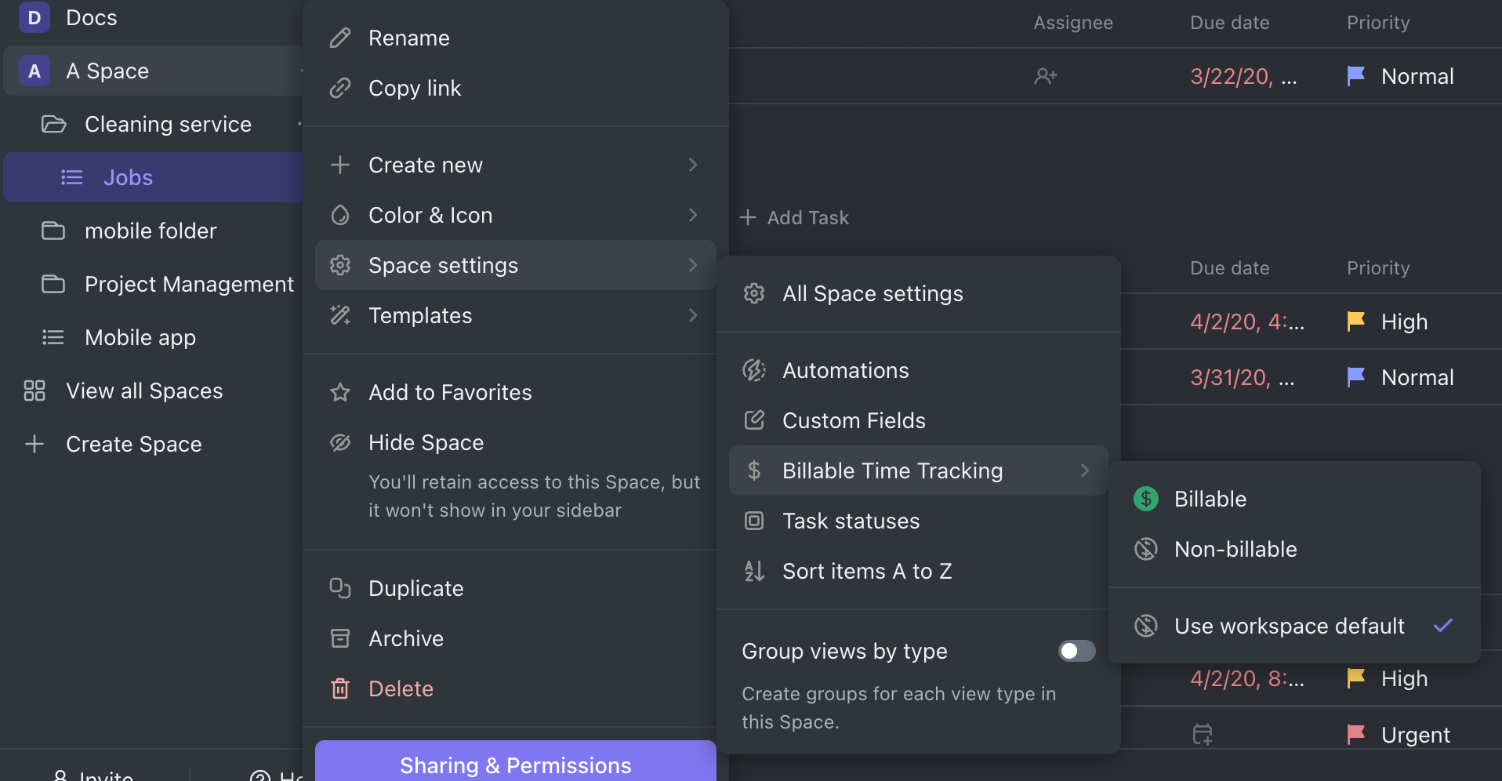Viewport: 1502px width, 781px height.
Task: Click the red Urgent priority flag
Action: tap(1356, 735)
